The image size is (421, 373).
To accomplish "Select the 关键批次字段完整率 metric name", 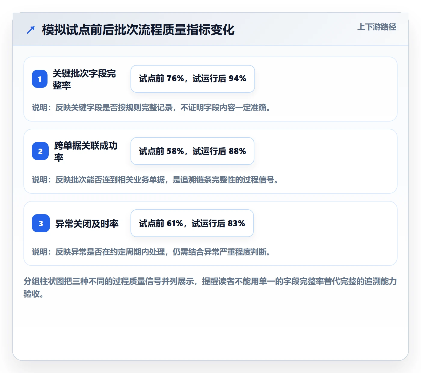I will click(85, 79).
